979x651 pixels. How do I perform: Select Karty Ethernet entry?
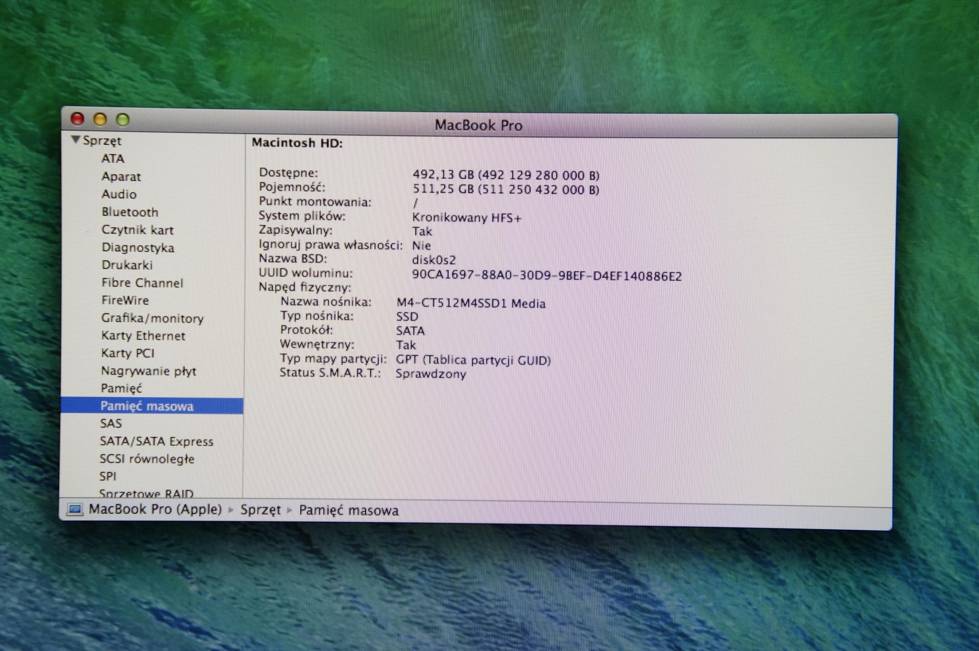(x=143, y=336)
